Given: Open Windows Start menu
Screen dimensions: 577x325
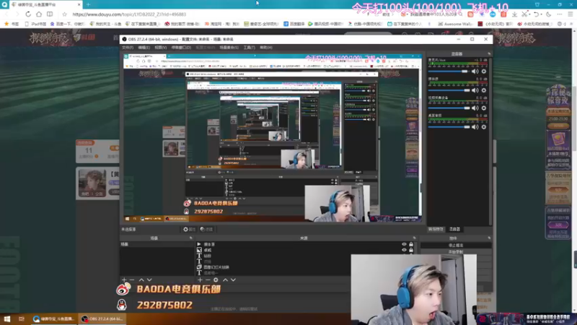Looking at the screenshot, I should 7,318.
